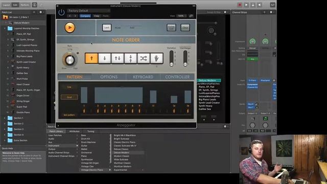Expand the Section 2 folder

[x=5, y=124]
